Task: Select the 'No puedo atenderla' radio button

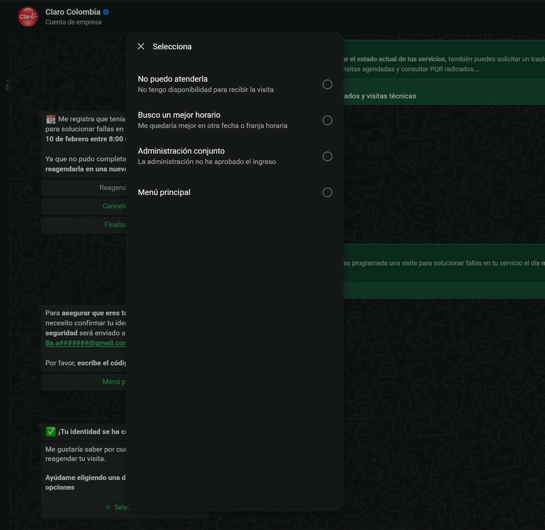Action: pyautogui.click(x=327, y=84)
